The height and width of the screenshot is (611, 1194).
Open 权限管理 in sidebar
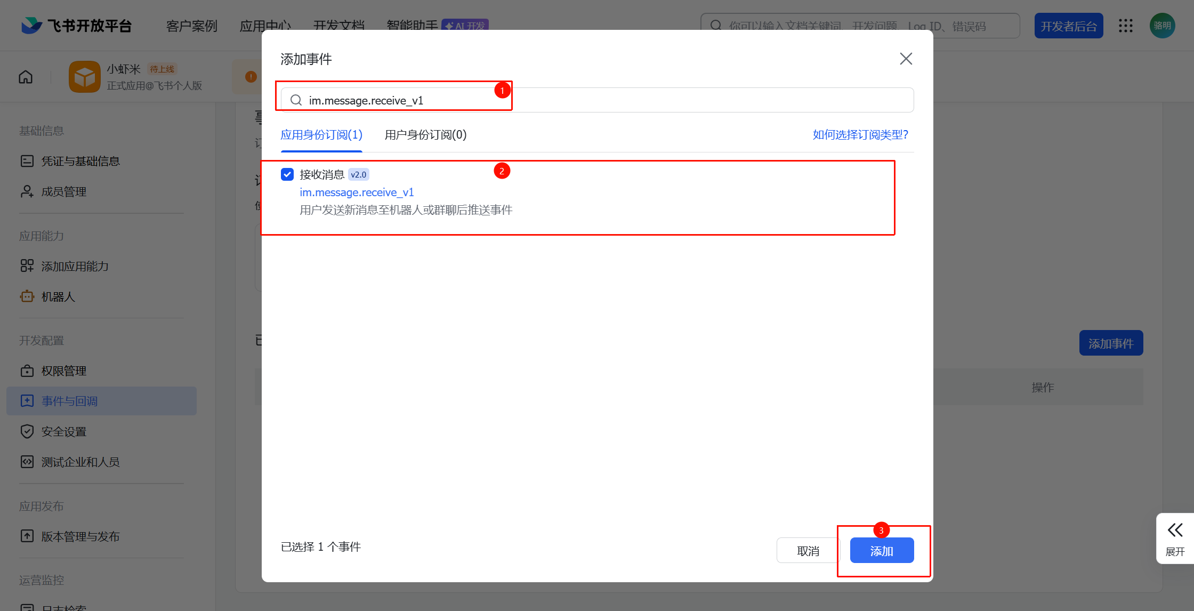64,371
